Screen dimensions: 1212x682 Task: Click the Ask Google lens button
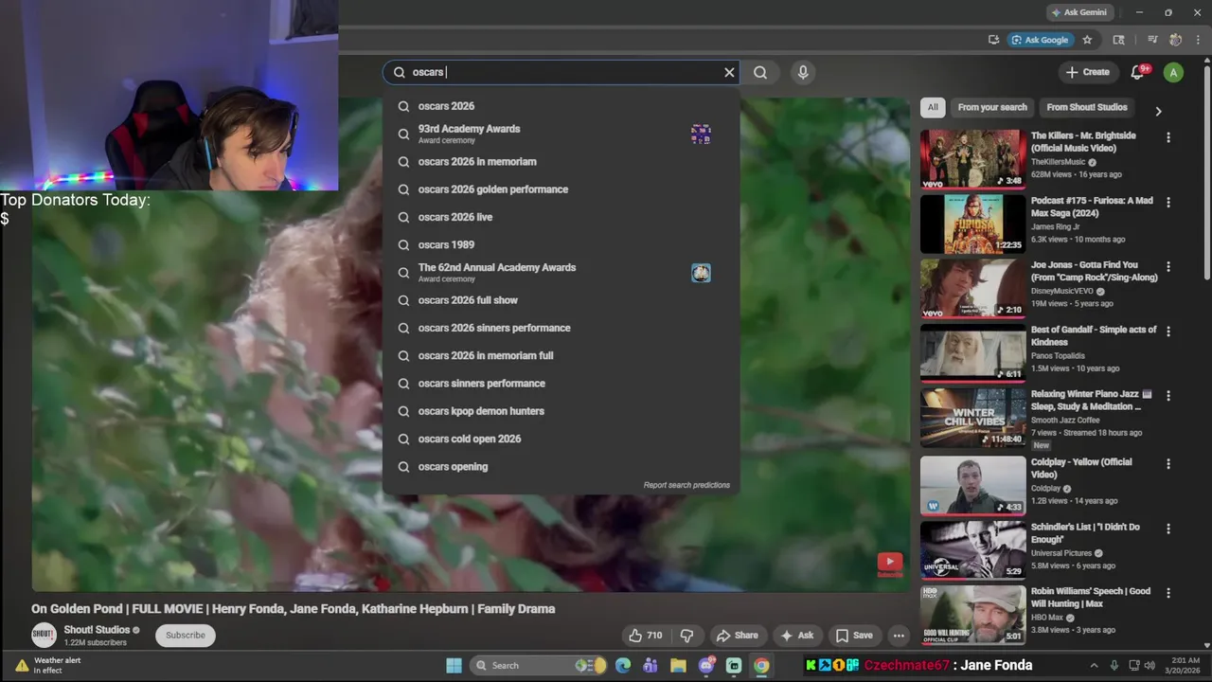pyautogui.click(x=1040, y=40)
